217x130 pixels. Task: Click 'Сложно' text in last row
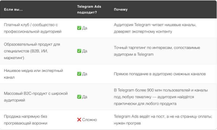point(90,120)
